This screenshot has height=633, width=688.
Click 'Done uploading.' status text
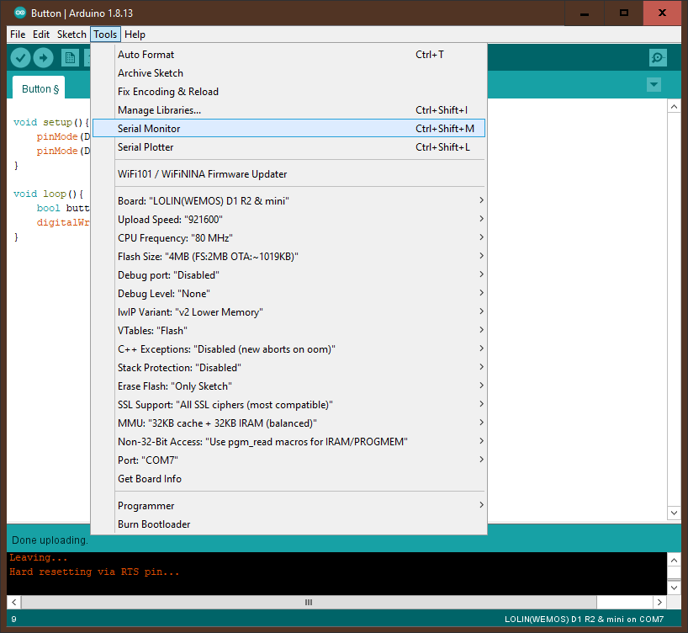tap(50, 540)
